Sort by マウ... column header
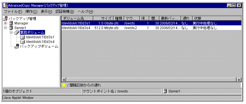This screenshot has height=104, width=246. [x=132, y=18]
